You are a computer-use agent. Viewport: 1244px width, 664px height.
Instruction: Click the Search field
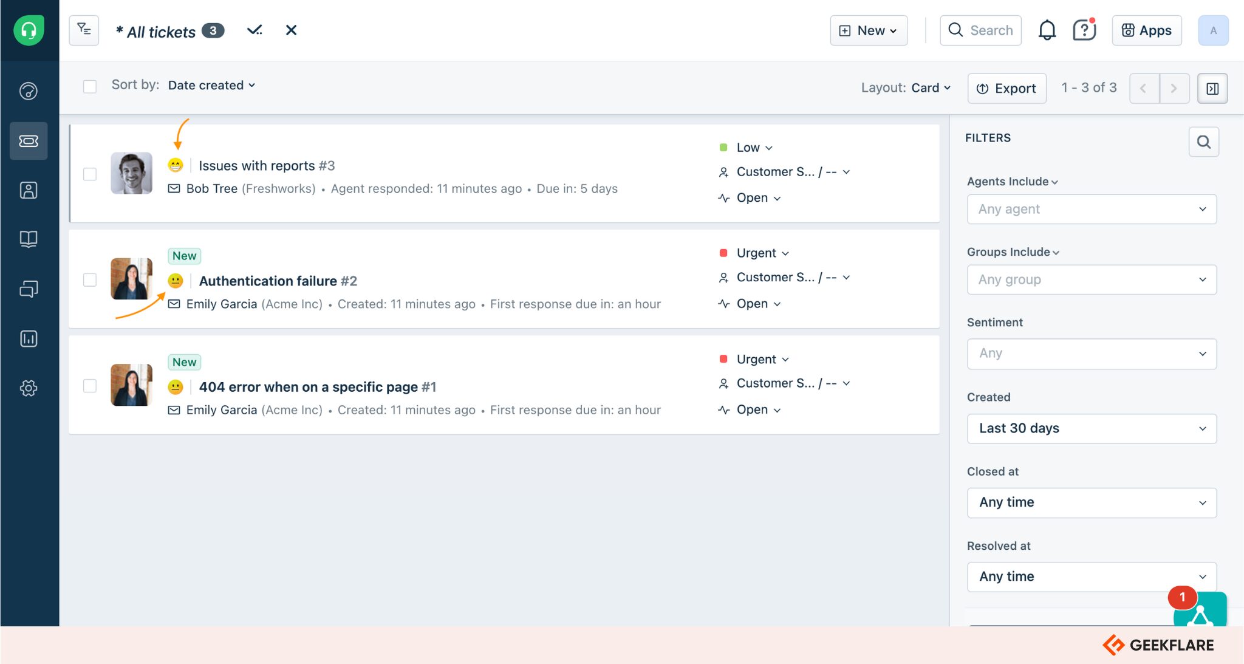(x=980, y=30)
